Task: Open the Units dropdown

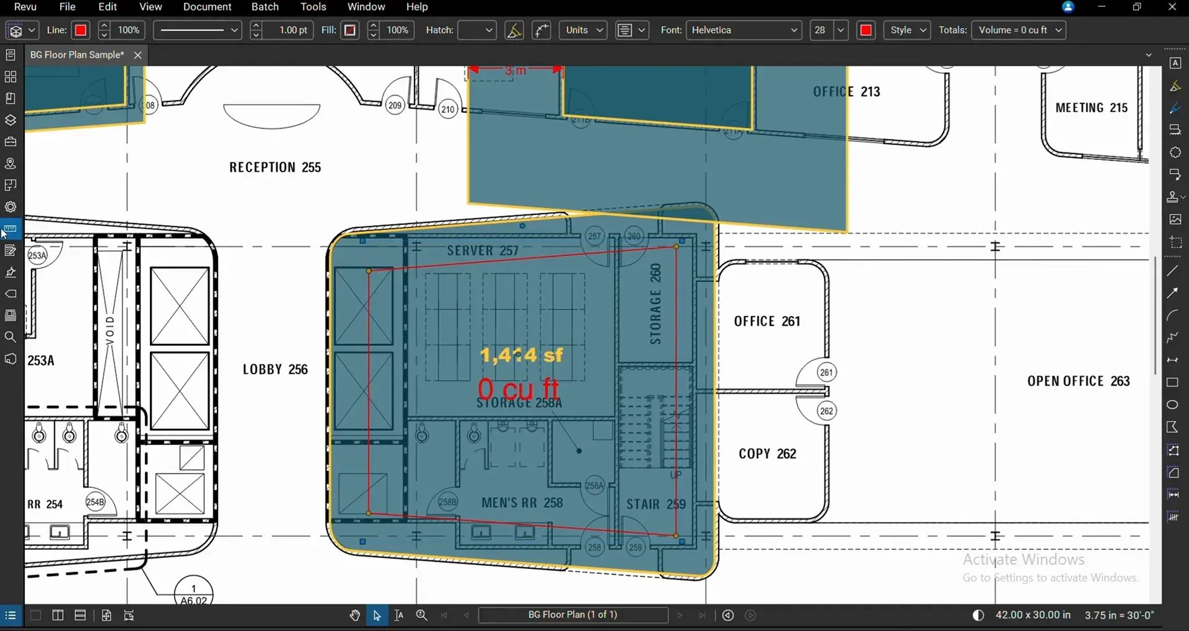Action: (x=583, y=30)
